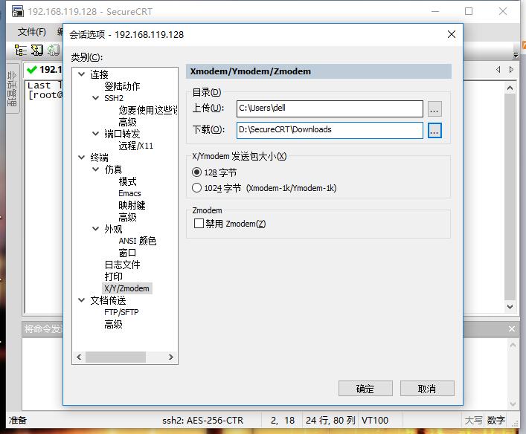526x434 pixels.
Task: Open the 会话管理 side tab
Action: pyautogui.click(x=12, y=88)
